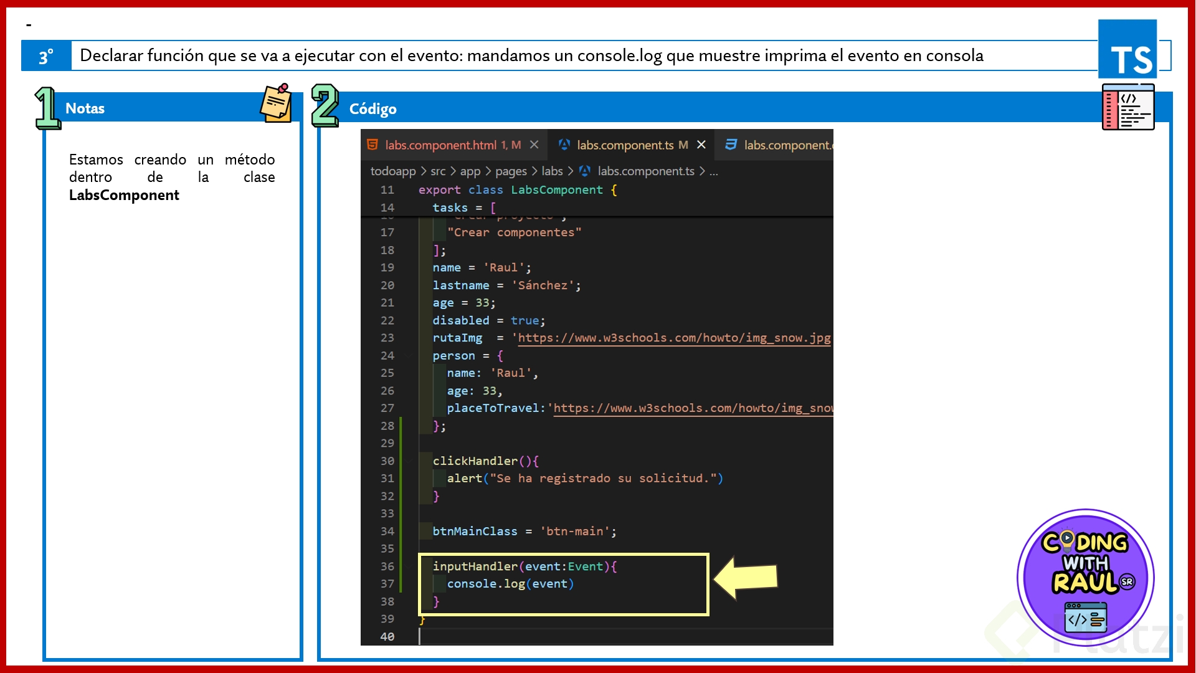Screen dimensions: 1196x673
Task: Click line number 36 in the gutter
Action: point(387,566)
